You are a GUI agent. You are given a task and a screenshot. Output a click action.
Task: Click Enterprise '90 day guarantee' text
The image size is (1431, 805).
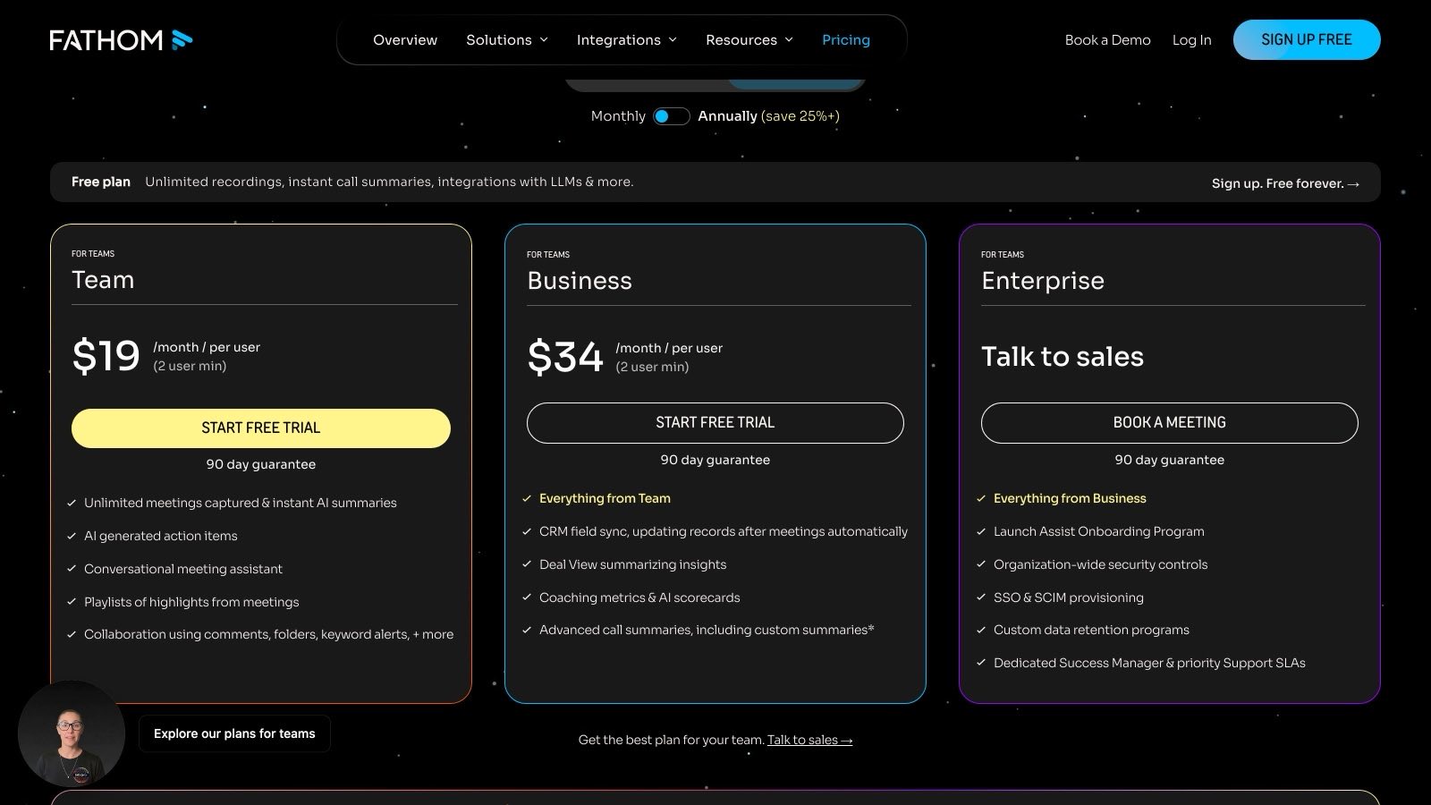pos(1170,460)
